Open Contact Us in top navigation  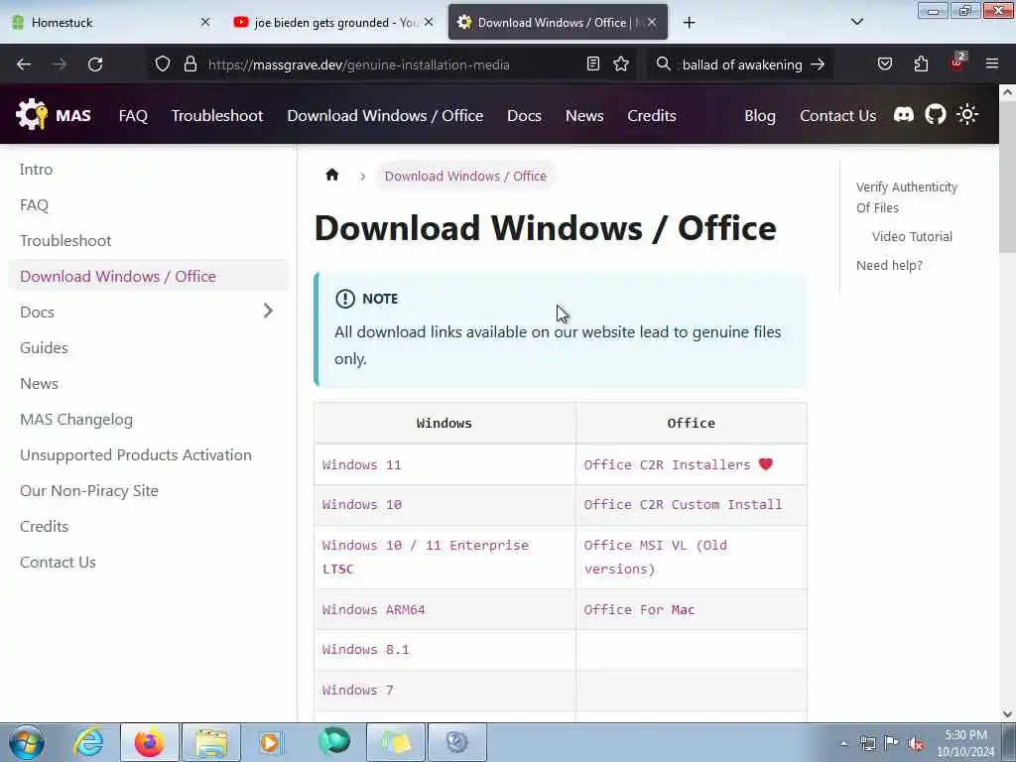837,115
